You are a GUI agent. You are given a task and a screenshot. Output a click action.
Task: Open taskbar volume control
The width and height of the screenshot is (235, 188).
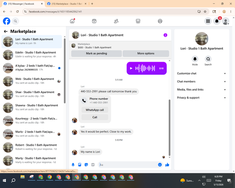point(204,177)
